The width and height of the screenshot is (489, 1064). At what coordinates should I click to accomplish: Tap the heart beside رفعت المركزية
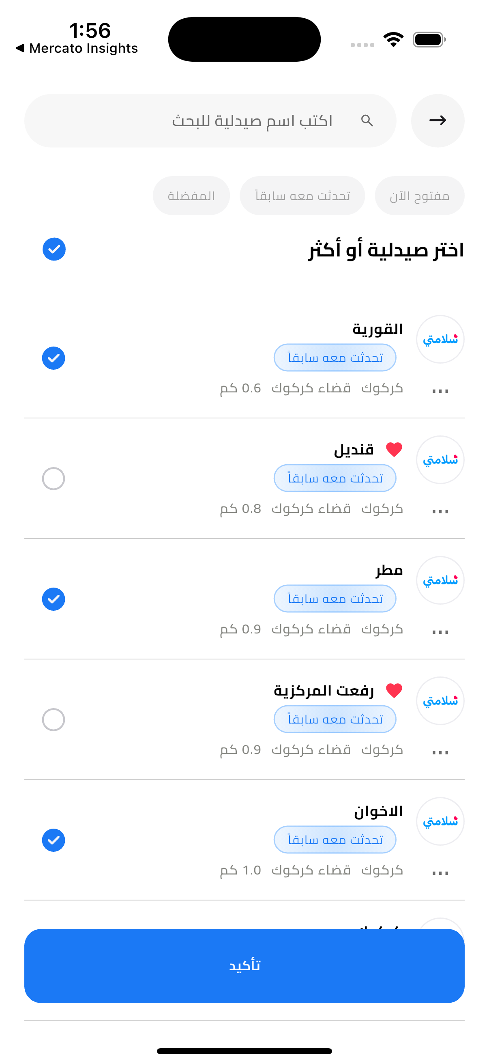(x=394, y=691)
